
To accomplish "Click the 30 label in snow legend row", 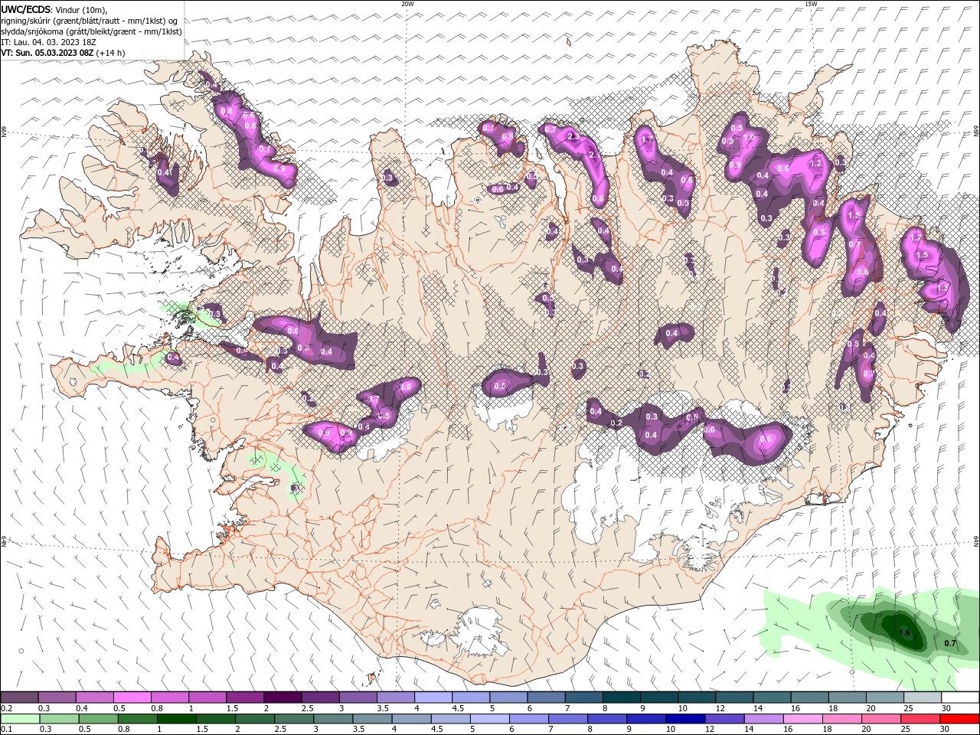I will click(948, 708).
